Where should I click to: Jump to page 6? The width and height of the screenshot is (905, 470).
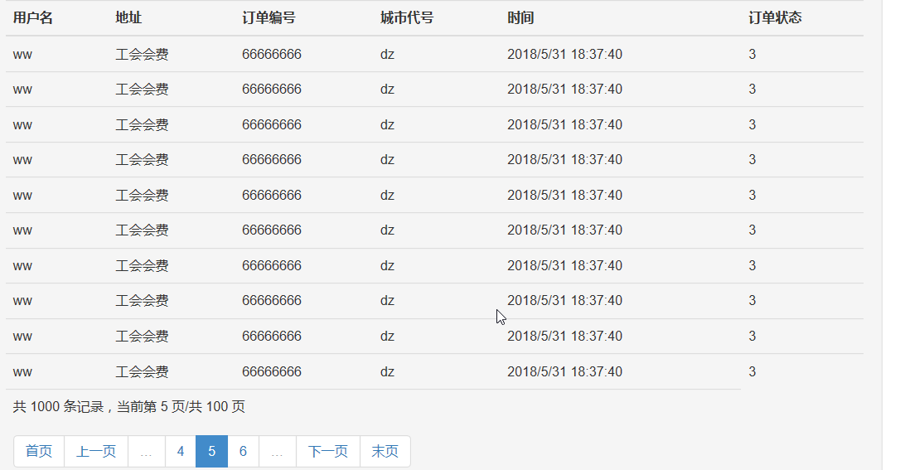pos(243,451)
